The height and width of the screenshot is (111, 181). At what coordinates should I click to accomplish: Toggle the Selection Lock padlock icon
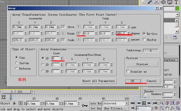tap(14, 103)
